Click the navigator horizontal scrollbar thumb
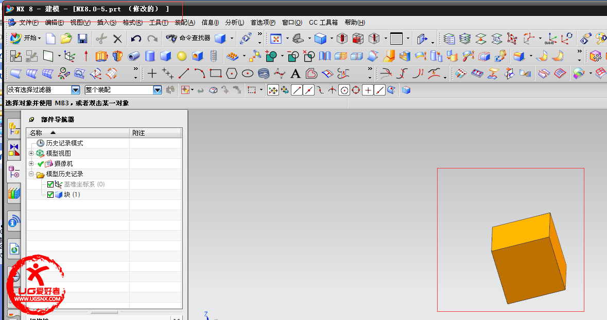The width and height of the screenshot is (607, 320). tap(104, 312)
